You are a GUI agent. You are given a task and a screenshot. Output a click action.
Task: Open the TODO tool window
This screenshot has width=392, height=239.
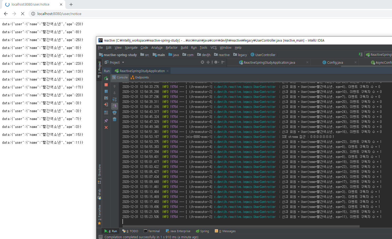[130, 231]
